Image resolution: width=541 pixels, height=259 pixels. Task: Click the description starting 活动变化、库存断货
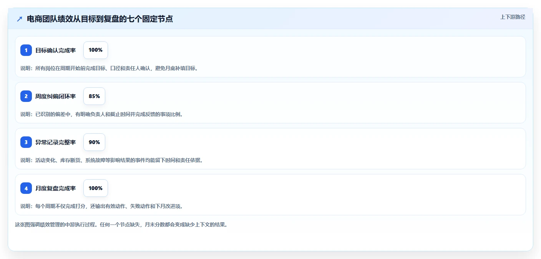(111, 160)
